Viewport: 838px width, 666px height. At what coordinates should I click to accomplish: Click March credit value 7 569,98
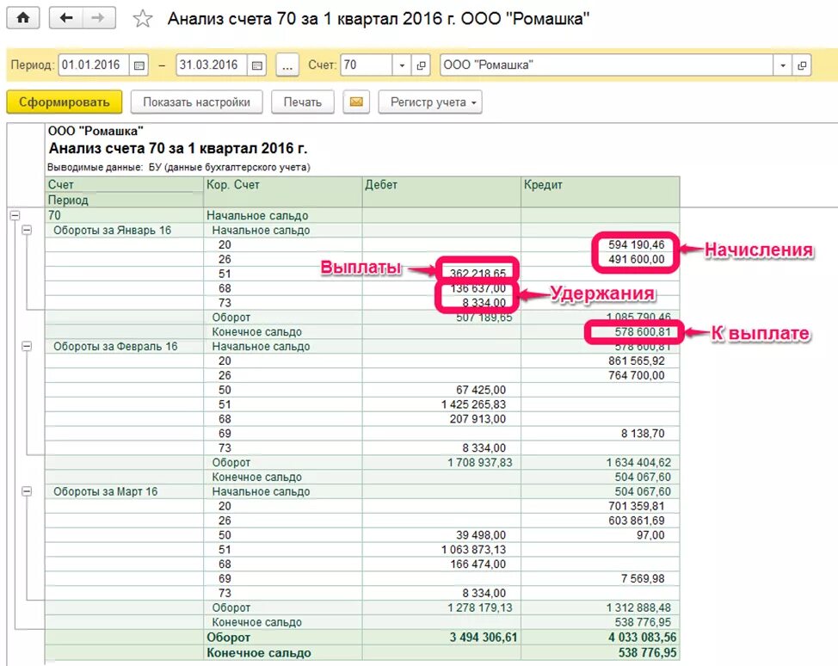point(643,578)
